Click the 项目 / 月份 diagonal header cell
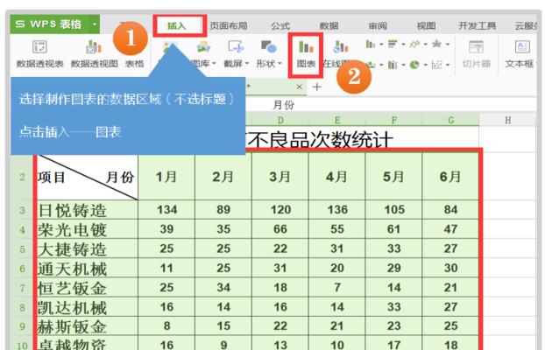Image resolution: width=545 pixels, height=350 pixels. (87, 177)
